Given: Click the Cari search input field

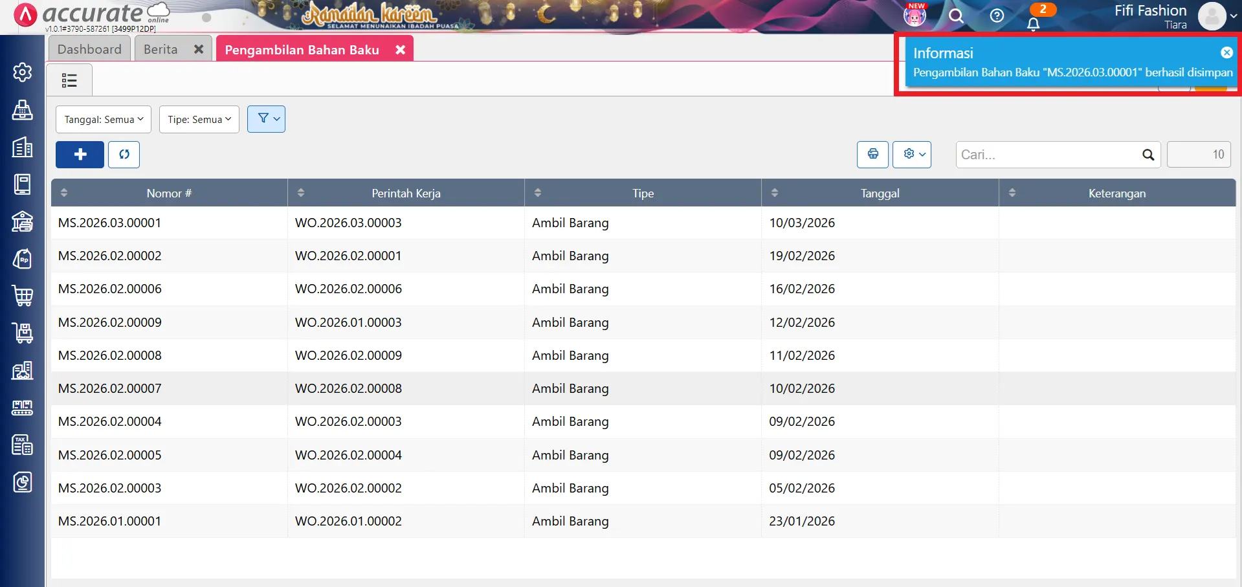Looking at the screenshot, I should click(1048, 155).
